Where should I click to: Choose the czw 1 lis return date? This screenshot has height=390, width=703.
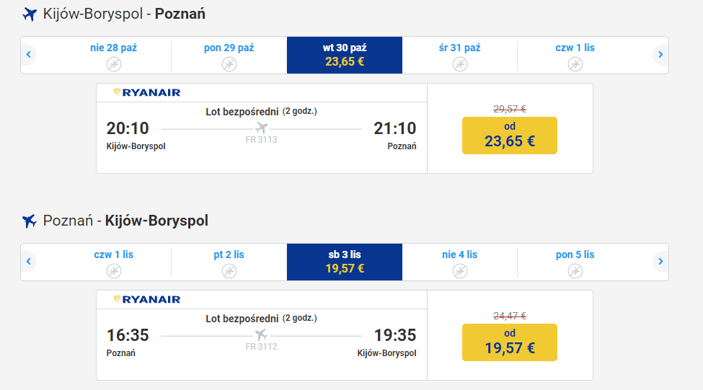click(x=114, y=262)
